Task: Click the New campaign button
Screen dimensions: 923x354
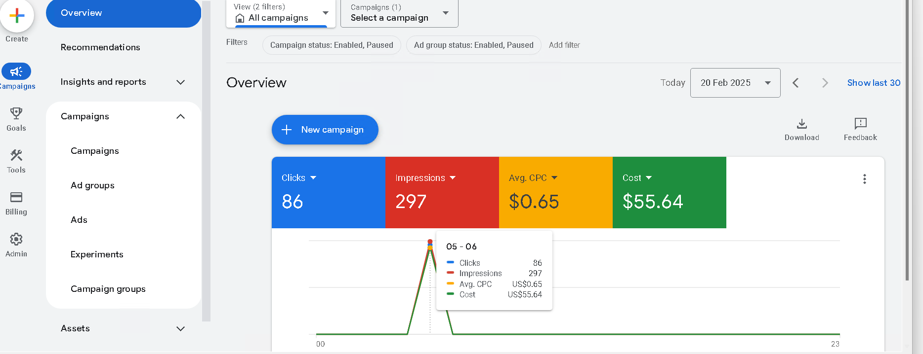Action: point(325,130)
